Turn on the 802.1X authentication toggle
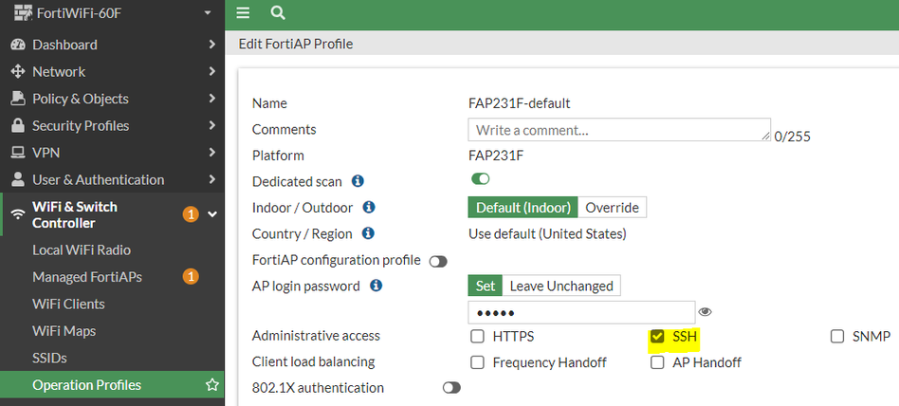Viewport: 899px width, 406px height. click(451, 388)
